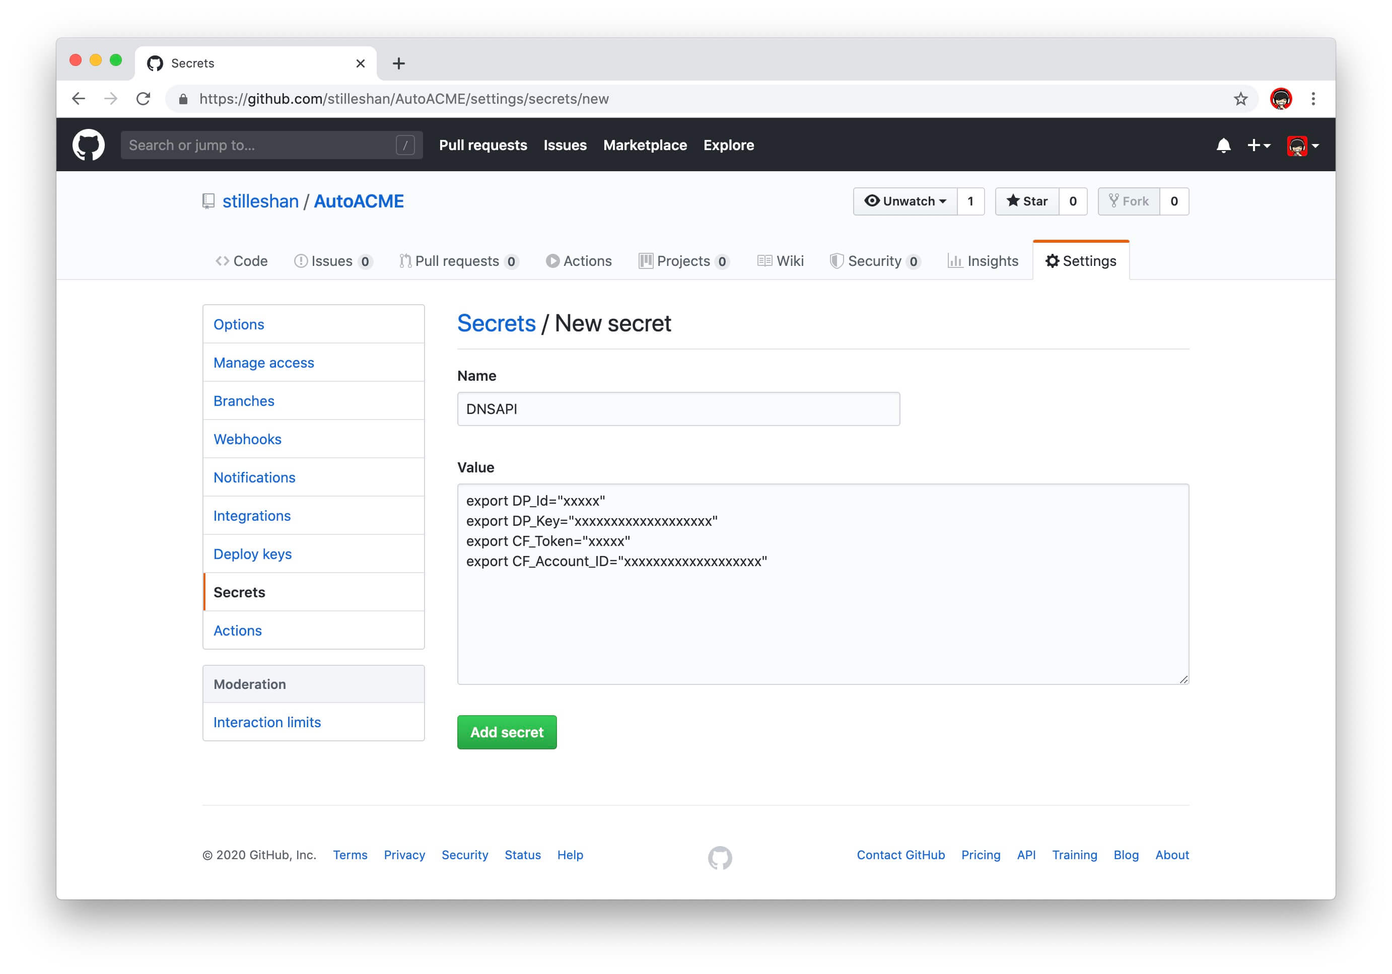
Task: Click the Add secret button
Action: pyautogui.click(x=507, y=732)
